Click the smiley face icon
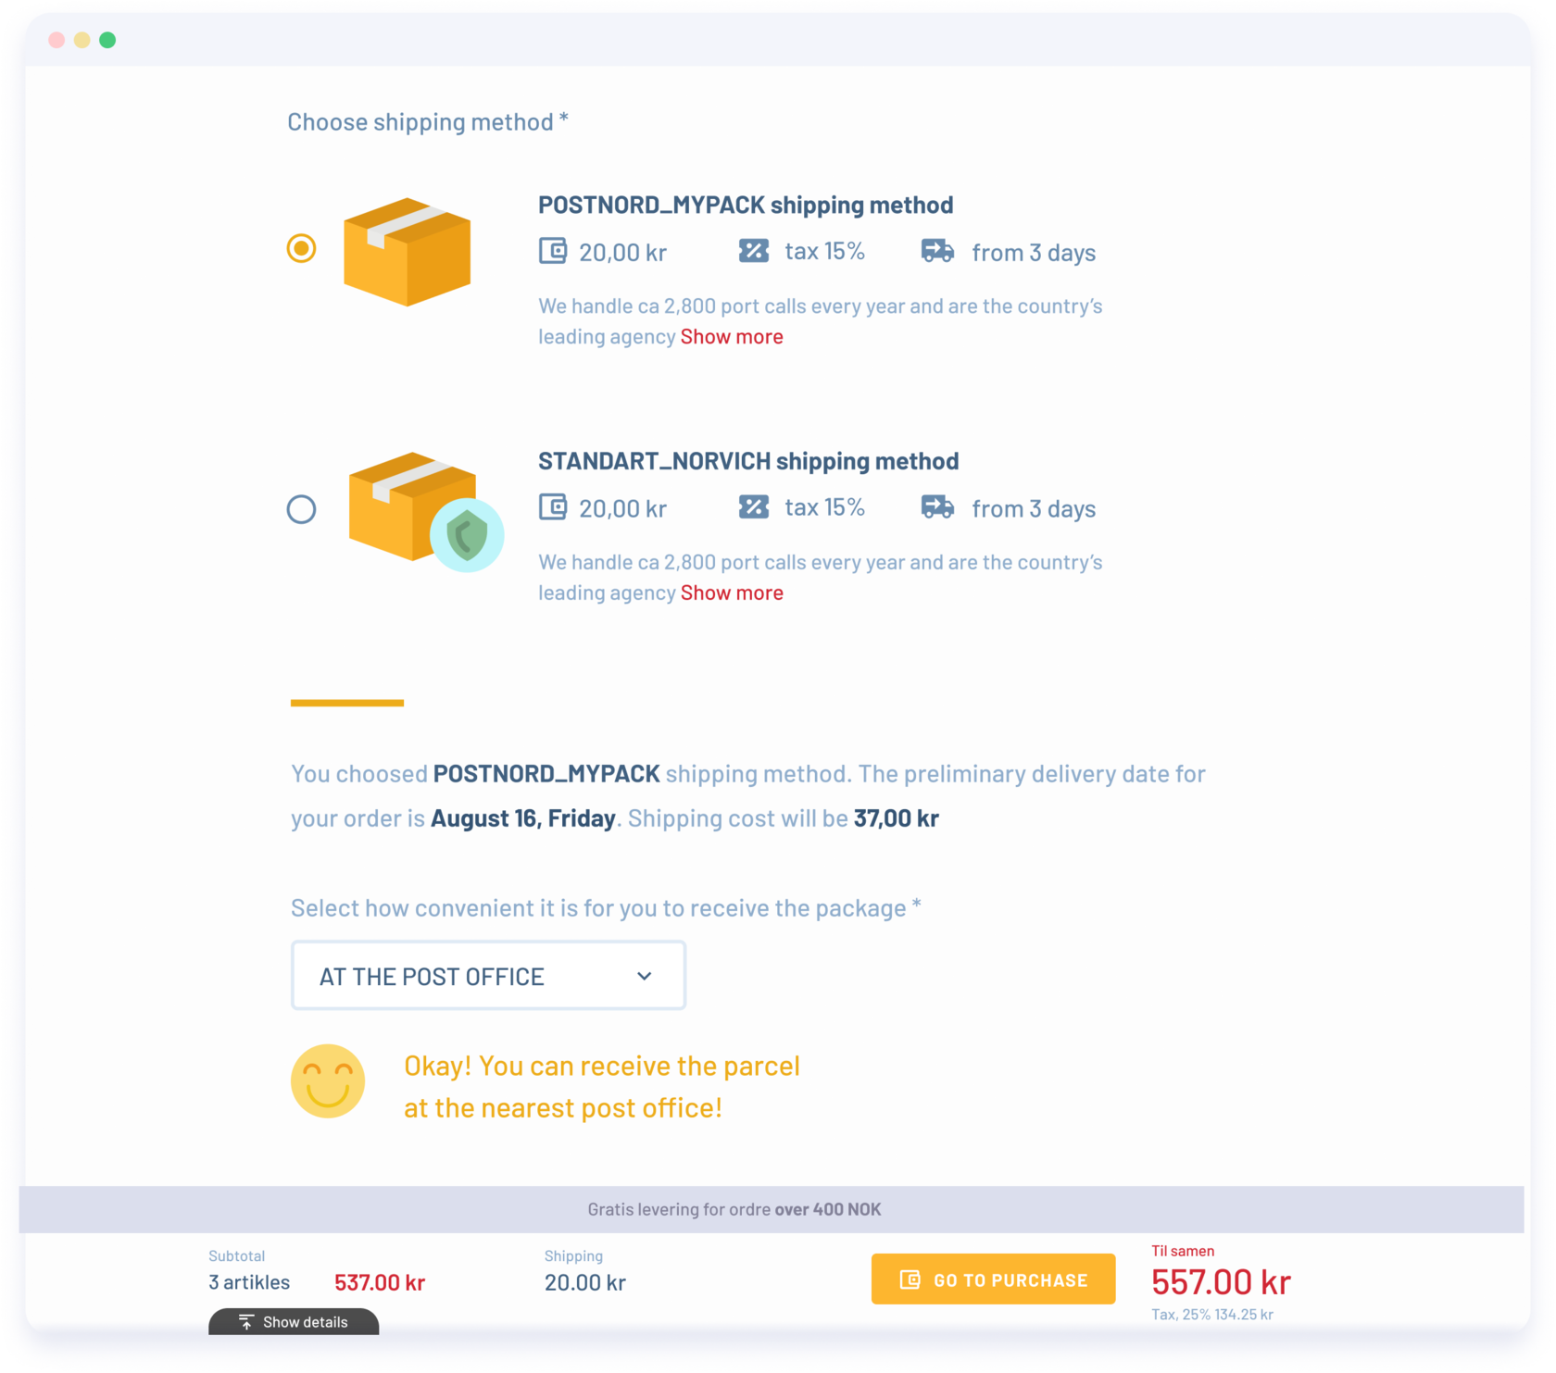The image size is (1556, 1373). pyautogui.click(x=328, y=1081)
